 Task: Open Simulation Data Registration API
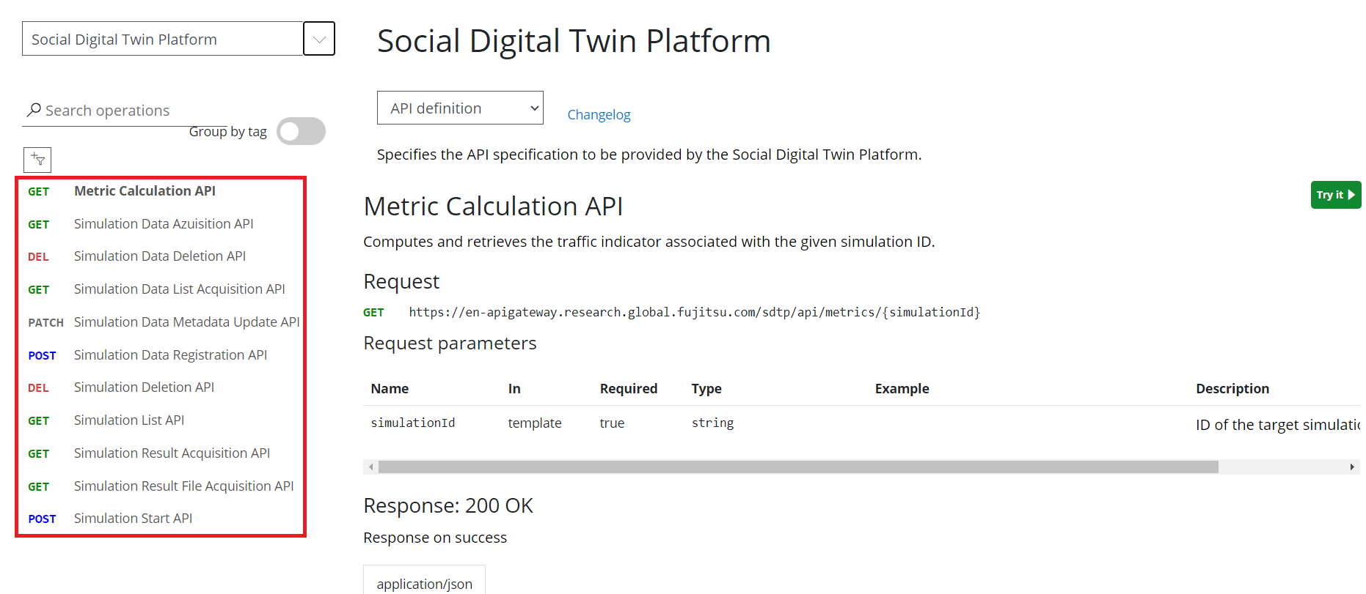[x=170, y=355]
